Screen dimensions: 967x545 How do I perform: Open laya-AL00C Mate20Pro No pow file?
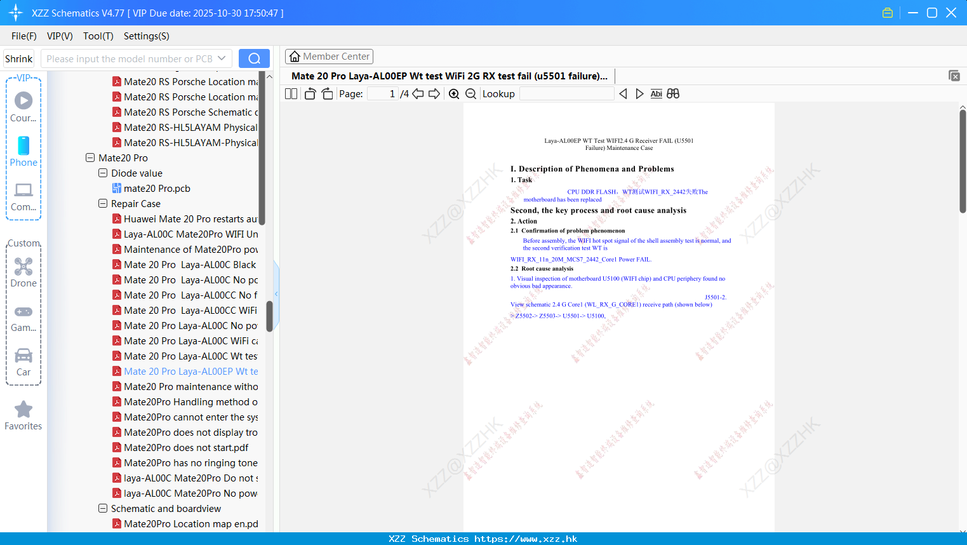[185, 493]
